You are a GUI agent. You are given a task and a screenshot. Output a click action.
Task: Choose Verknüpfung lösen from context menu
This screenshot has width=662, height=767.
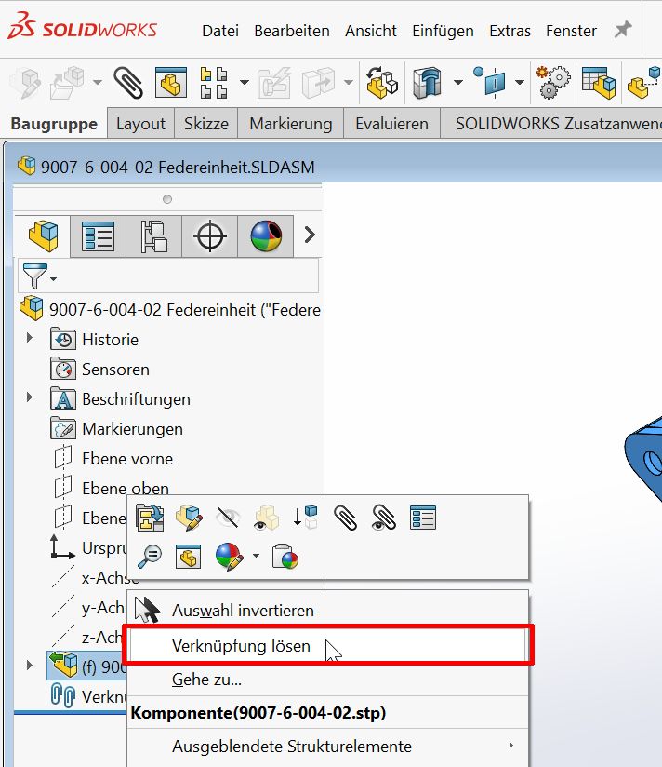(328, 646)
